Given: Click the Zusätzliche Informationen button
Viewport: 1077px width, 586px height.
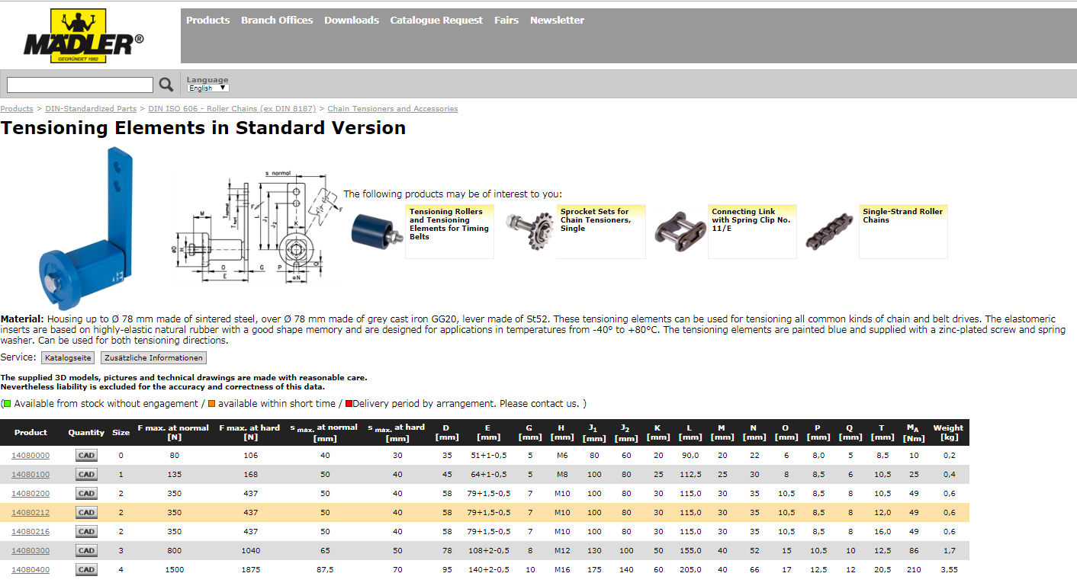Looking at the screenshot, I should [153, 358].
